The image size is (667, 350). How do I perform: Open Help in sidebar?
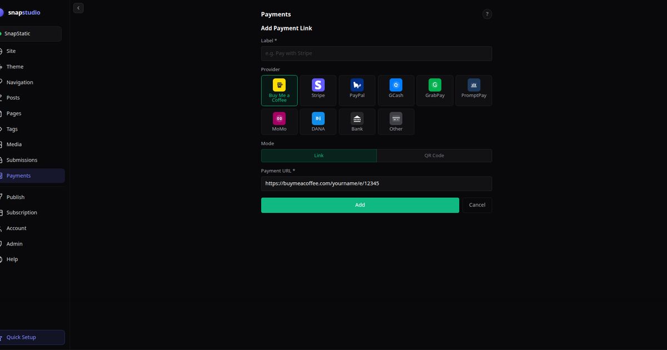32,259
